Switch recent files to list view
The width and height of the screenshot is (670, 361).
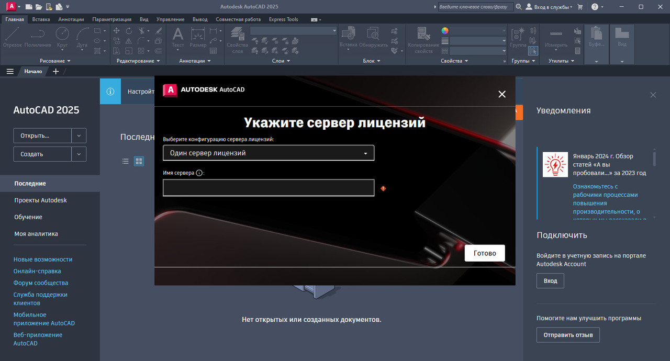126,161
